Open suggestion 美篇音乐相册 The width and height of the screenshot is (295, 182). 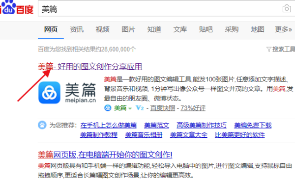[144, 135]
